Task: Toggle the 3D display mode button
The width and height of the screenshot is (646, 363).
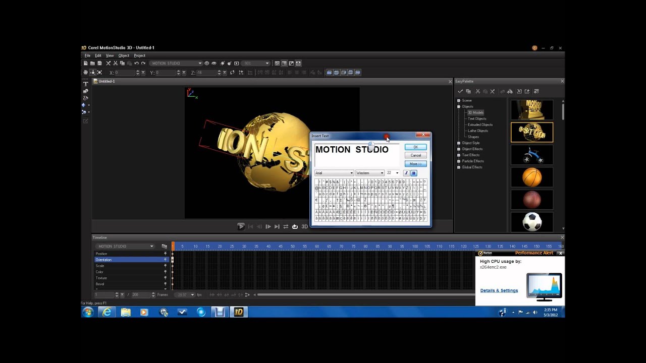Action: (304, 226)
